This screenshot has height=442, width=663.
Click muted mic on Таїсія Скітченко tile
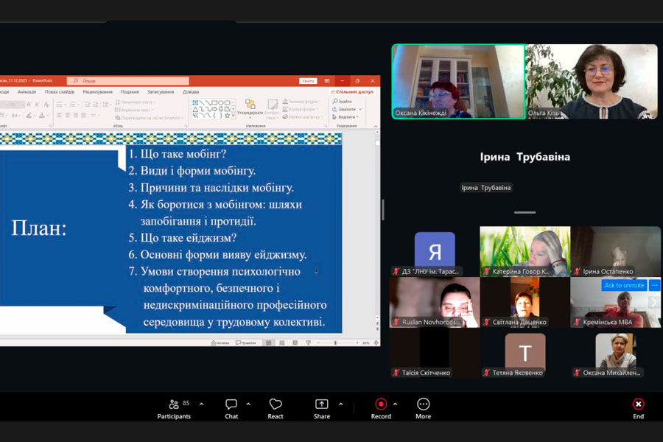(x=396, y=373)
